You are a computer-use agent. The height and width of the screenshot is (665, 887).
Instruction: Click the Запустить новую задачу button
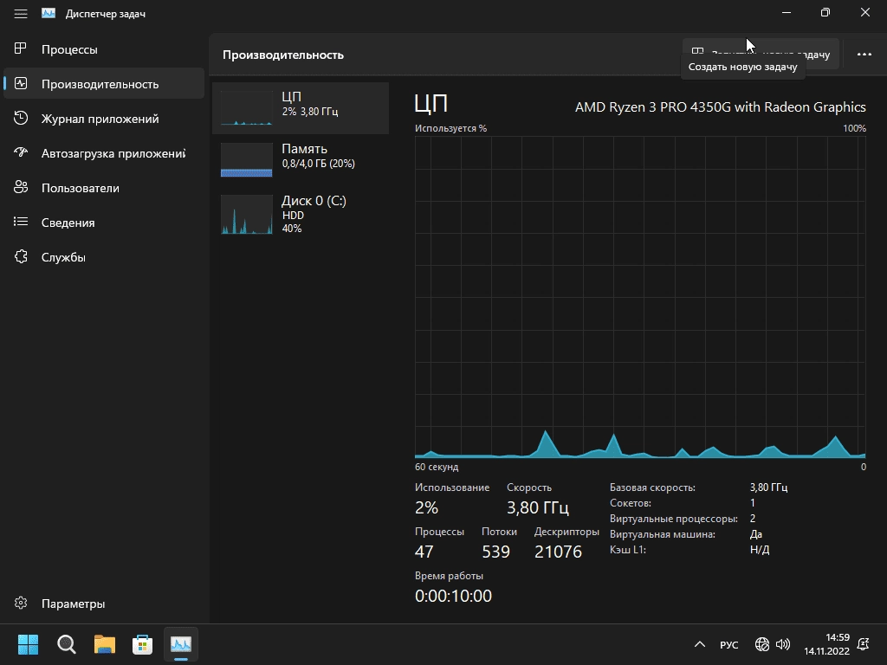[761, 55]
